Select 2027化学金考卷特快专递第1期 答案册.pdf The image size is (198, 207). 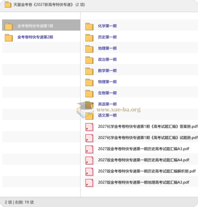point(148,127)
